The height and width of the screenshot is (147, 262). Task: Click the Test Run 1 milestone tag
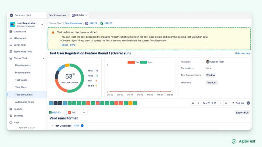[x=212, y=82]
